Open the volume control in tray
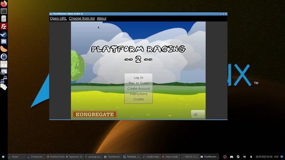The height and width of the screenshot is (160, 285). coord(244,157)
